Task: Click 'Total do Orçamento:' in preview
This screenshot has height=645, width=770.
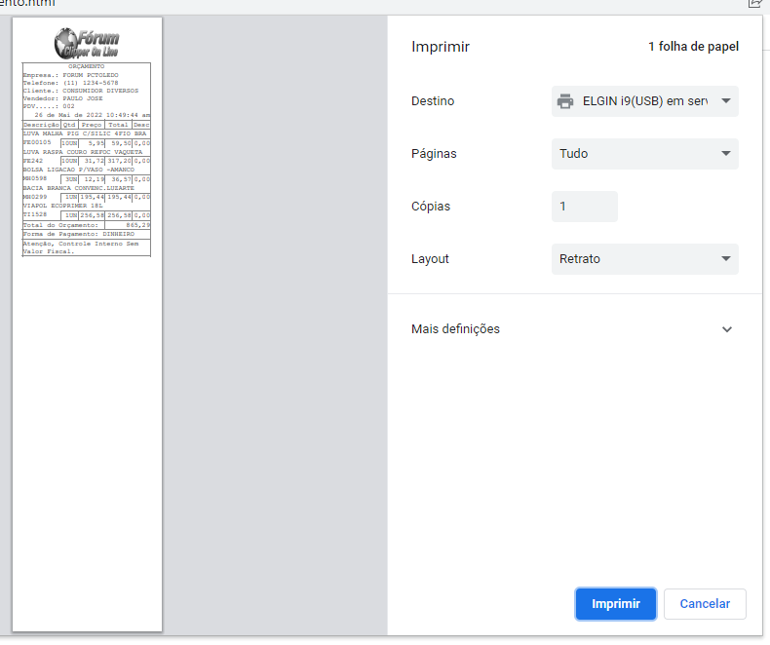Action: click(x=60, y=225)
